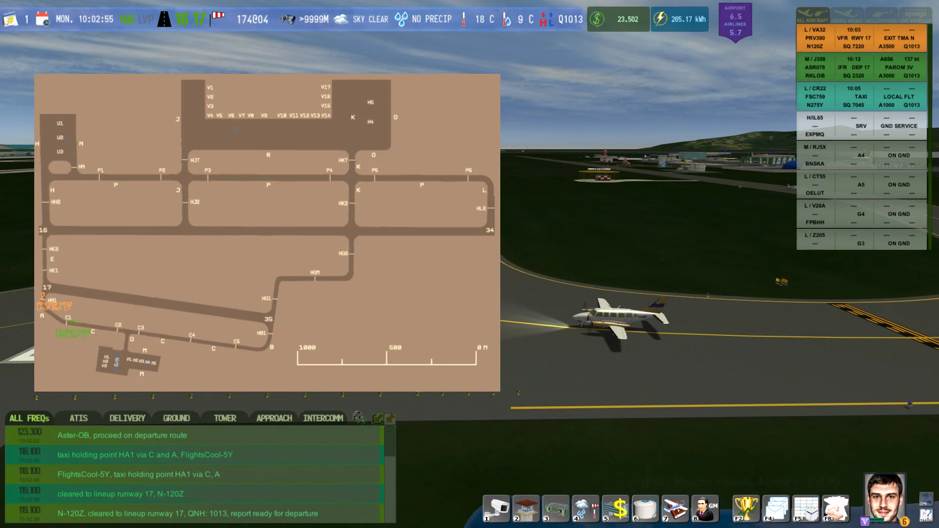Select the GSE VEHICLES strip filter tab
Screen dimensions: 939x528
915,16
